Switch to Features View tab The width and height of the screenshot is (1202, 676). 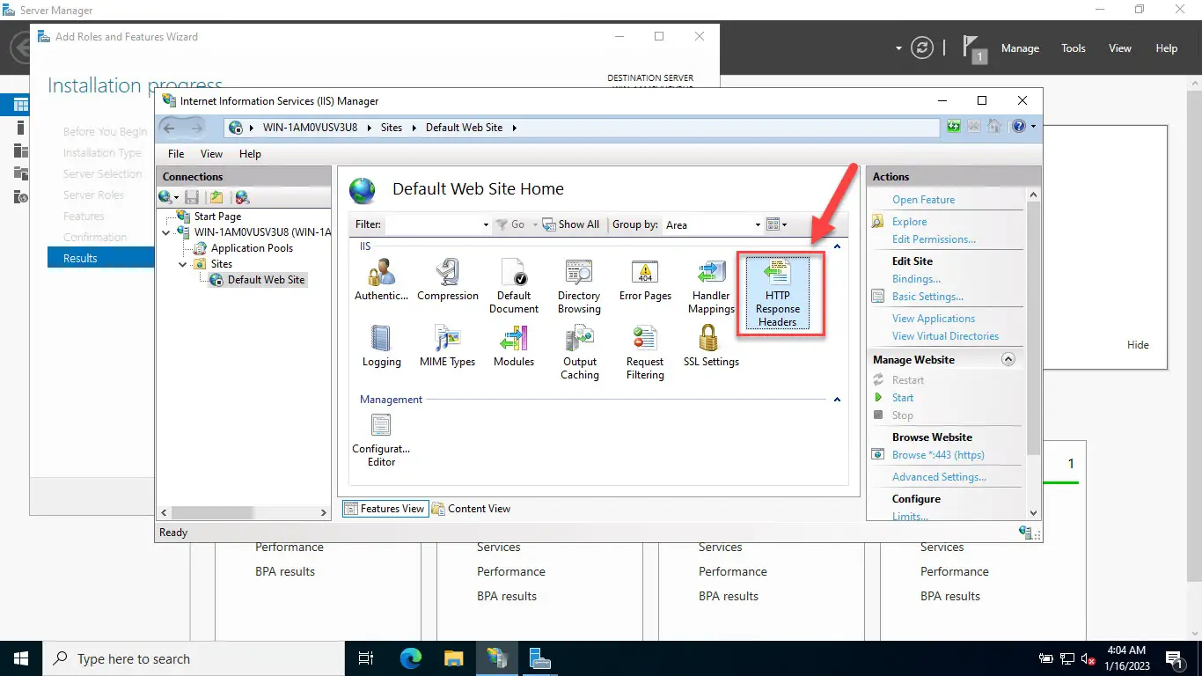pyautogui.click(x=385, y=509)
